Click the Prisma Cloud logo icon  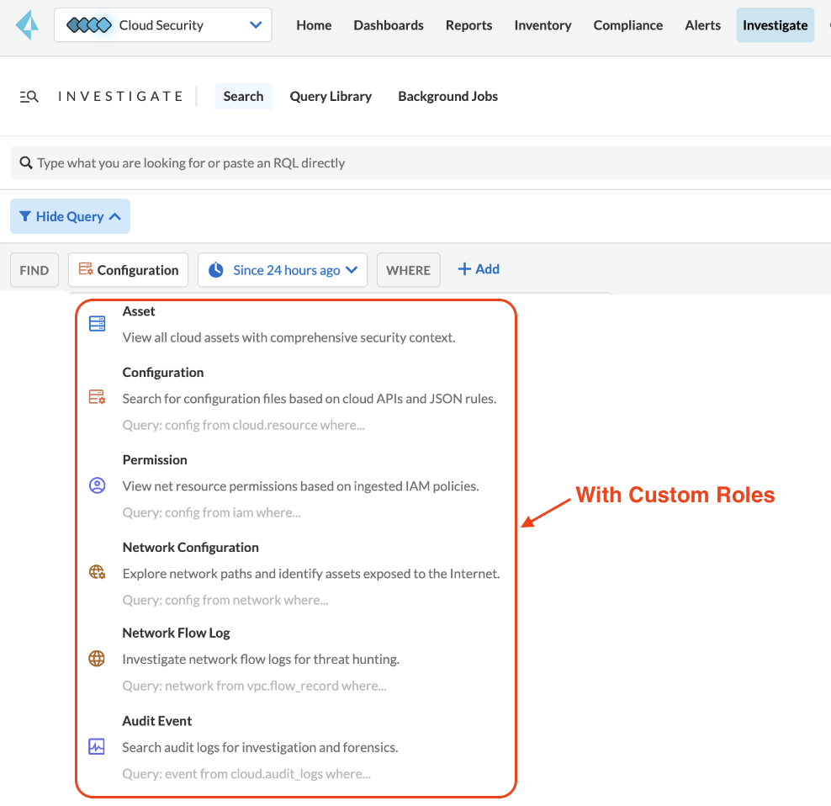[27, 25]
